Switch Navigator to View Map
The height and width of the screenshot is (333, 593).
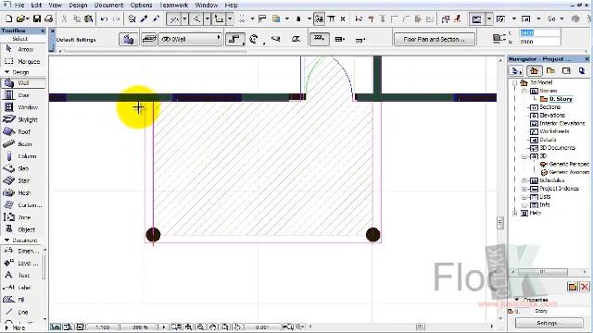click(550, 70)
